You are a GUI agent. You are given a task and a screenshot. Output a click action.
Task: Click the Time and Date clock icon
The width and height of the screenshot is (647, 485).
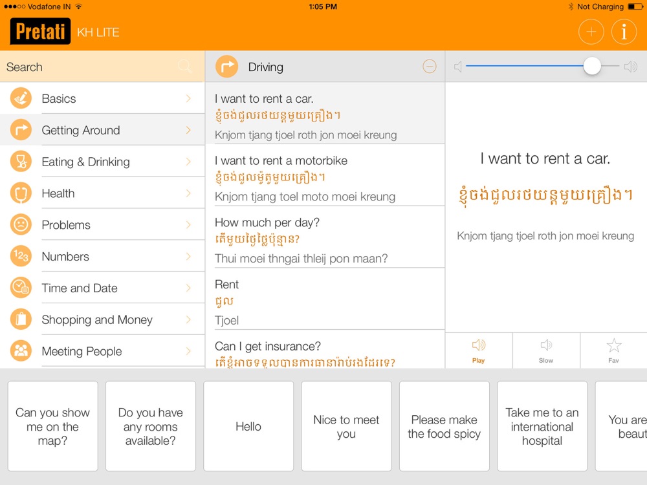point(21,288)
